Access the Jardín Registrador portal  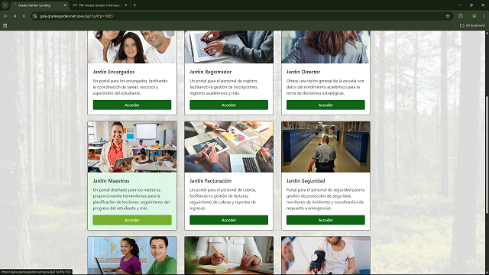click(228, 105)
